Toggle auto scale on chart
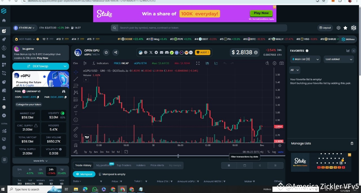The height and width of the screenshot is (193, 361). coord(281,152)
